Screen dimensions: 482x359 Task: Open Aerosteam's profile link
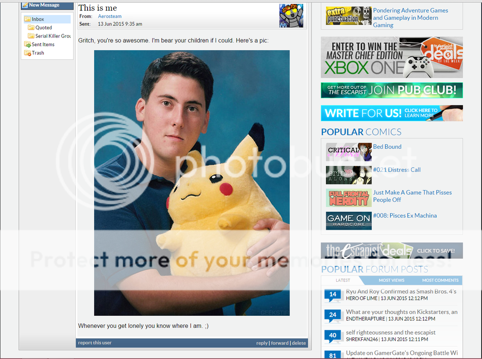[x=110, y=16]
